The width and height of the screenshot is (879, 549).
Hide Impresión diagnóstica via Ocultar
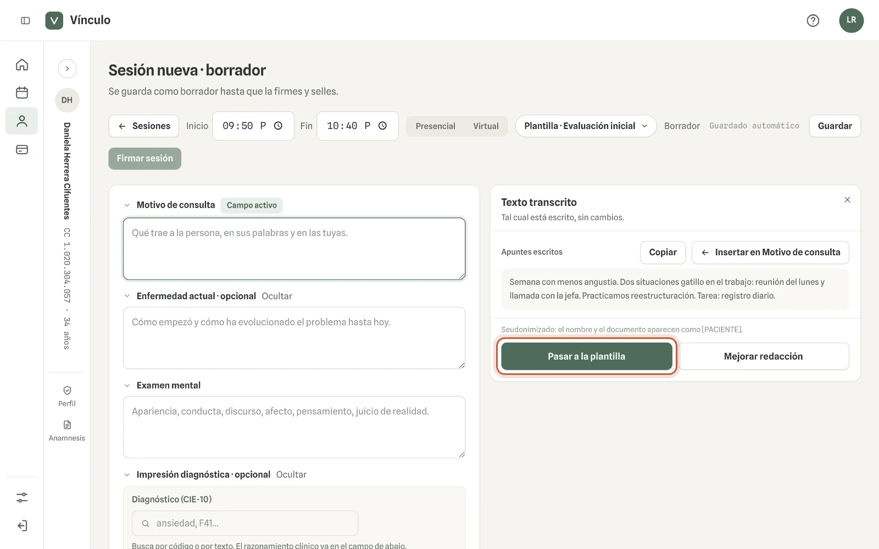(x=291, y=474)
